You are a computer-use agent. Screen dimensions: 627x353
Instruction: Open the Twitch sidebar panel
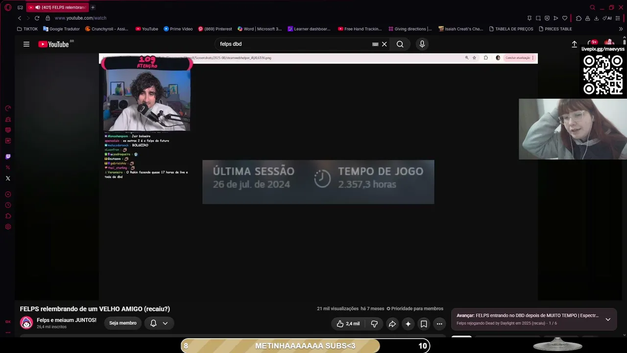(8, 157)
